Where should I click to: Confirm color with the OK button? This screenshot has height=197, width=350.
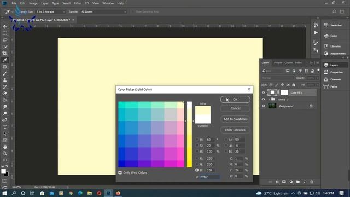(235, 100)
